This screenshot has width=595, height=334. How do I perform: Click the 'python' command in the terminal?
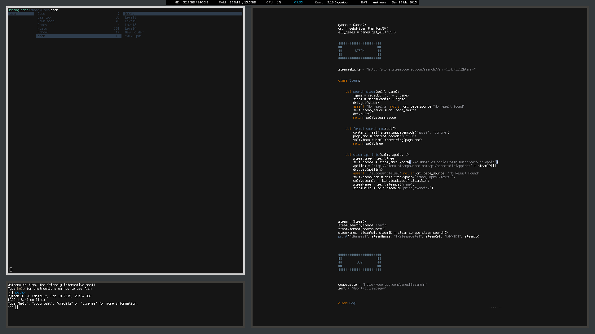21,292
